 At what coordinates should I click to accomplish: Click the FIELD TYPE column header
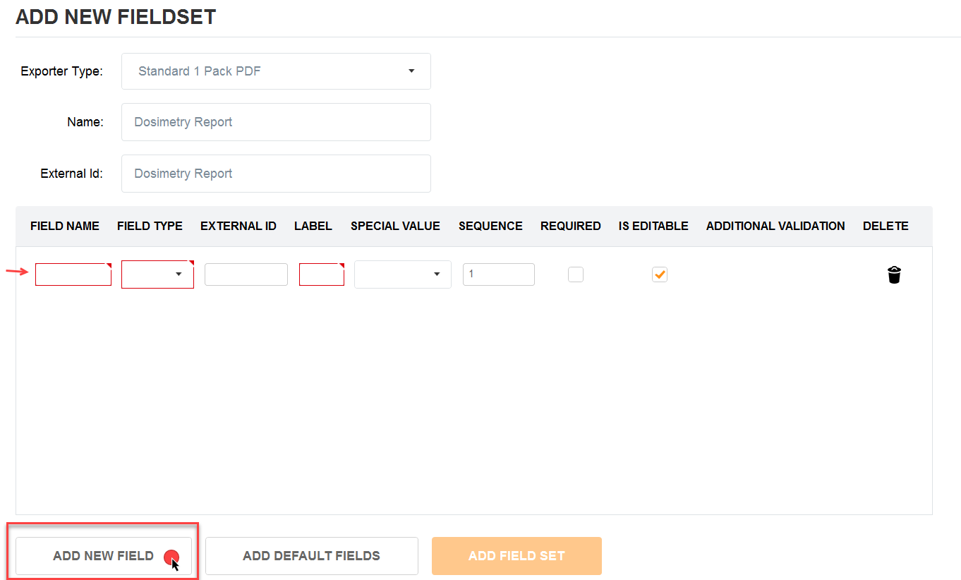click(150, 226)
